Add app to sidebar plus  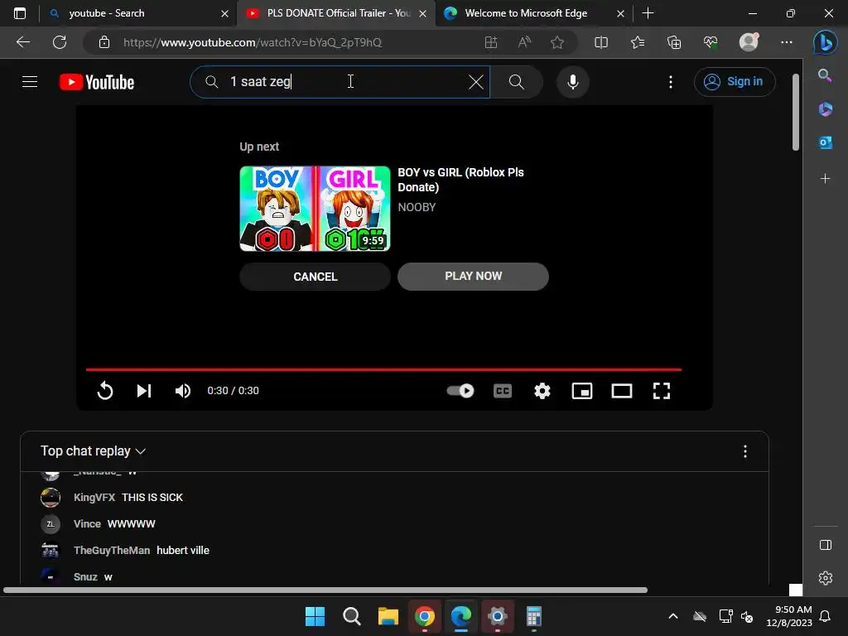click(x=826, y=179)
